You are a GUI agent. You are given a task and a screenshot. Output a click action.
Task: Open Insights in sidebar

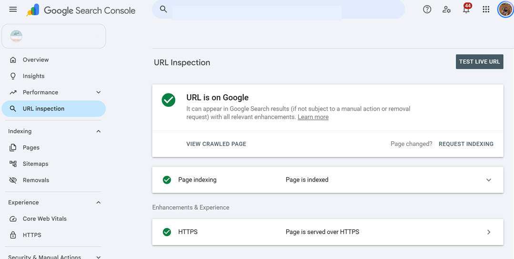(x=54, y=76)
